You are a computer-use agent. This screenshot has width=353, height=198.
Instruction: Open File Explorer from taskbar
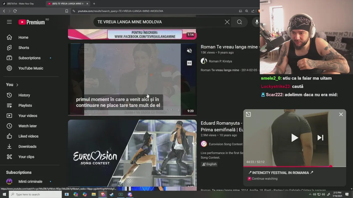click(x=94, y=194)
